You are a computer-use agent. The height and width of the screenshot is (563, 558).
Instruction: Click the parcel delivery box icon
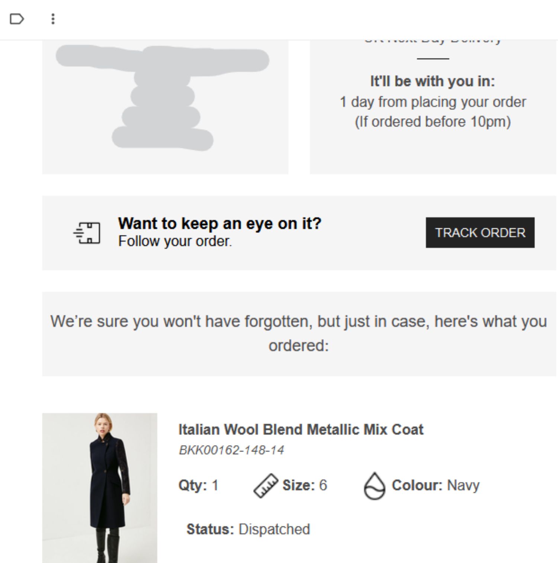coord(87,233)
